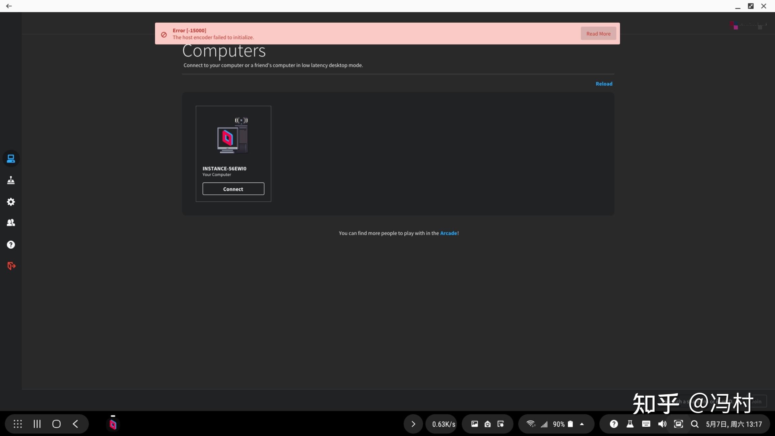
Task: Open the app launcher grid on the taskbar
Action: point(18,424)
